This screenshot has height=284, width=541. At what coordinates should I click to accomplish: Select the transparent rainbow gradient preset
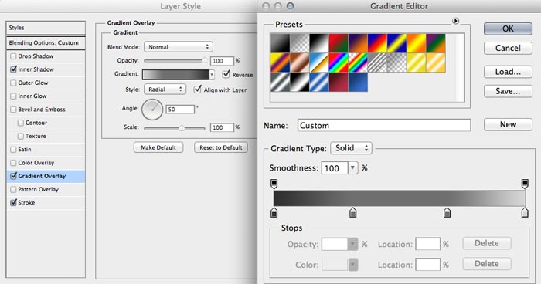(x=358, y=63)
